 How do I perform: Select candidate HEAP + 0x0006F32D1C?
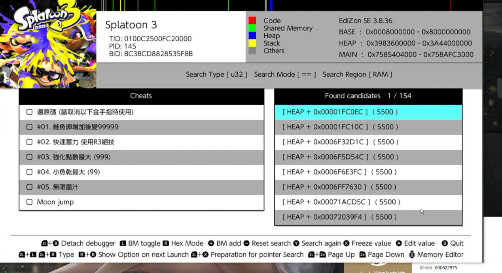pos(368,142)
